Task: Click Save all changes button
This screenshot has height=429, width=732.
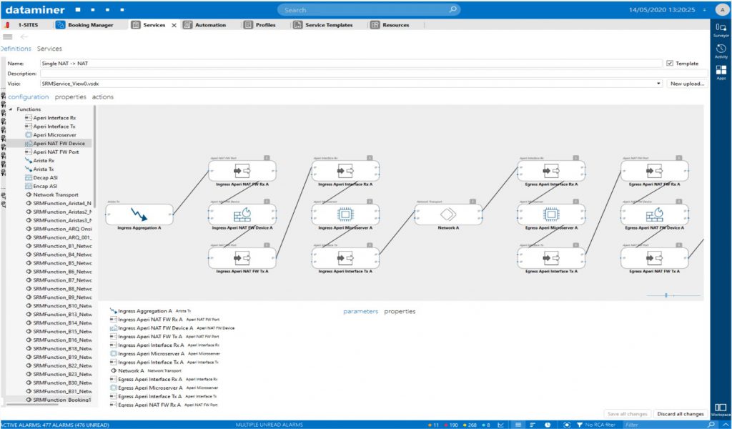Action: tap(628, 413)
